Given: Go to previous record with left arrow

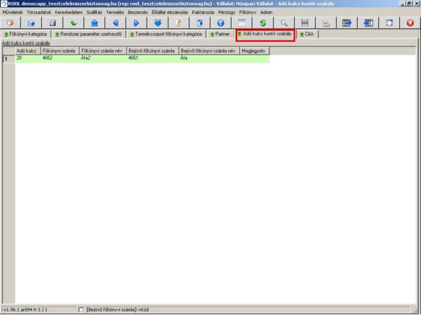Looking at the screenshot, I should (115, 23).
